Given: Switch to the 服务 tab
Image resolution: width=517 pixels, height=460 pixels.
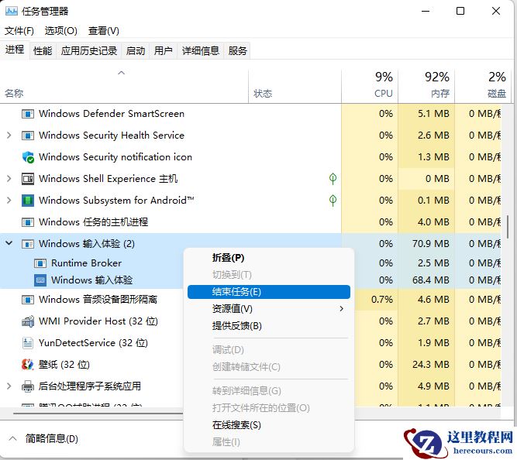Looking at the screenshot, I should point(237,51).
